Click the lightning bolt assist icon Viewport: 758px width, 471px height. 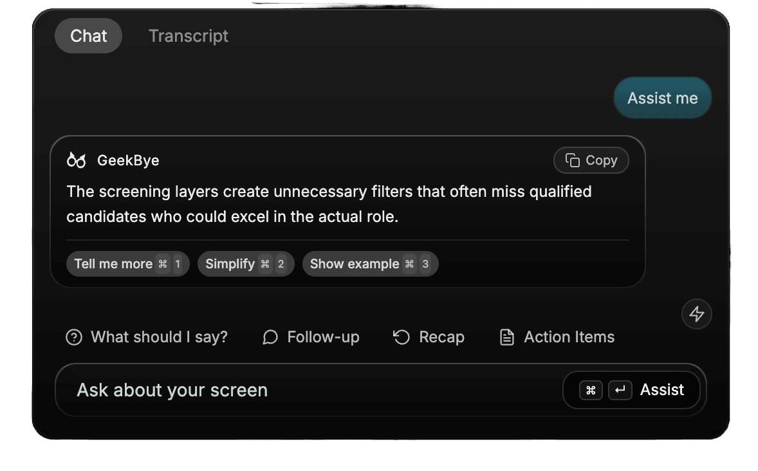click(696, 314)
